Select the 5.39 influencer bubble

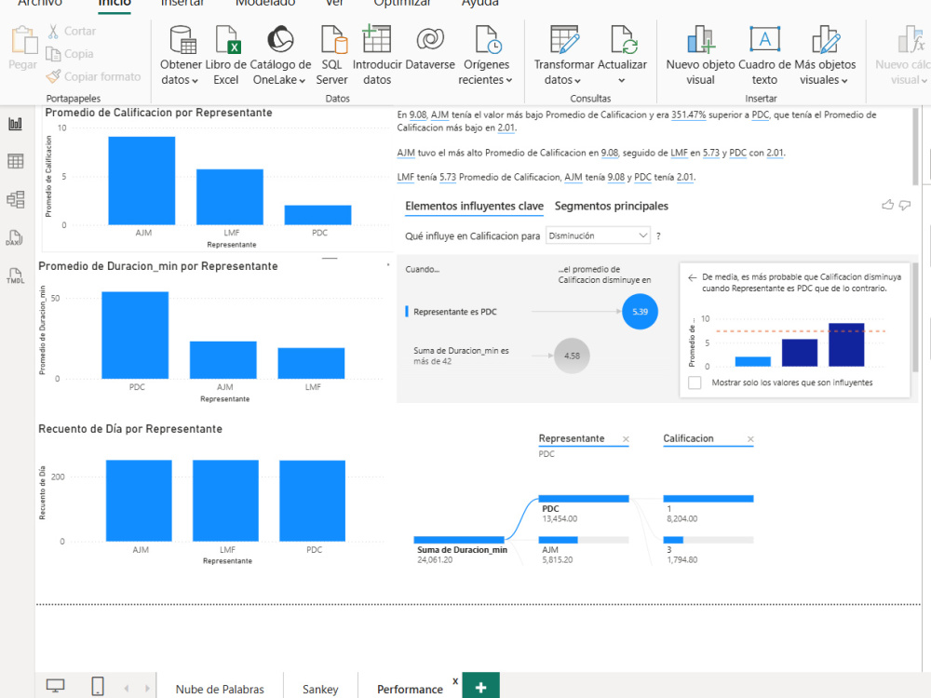tap(641, 312)
